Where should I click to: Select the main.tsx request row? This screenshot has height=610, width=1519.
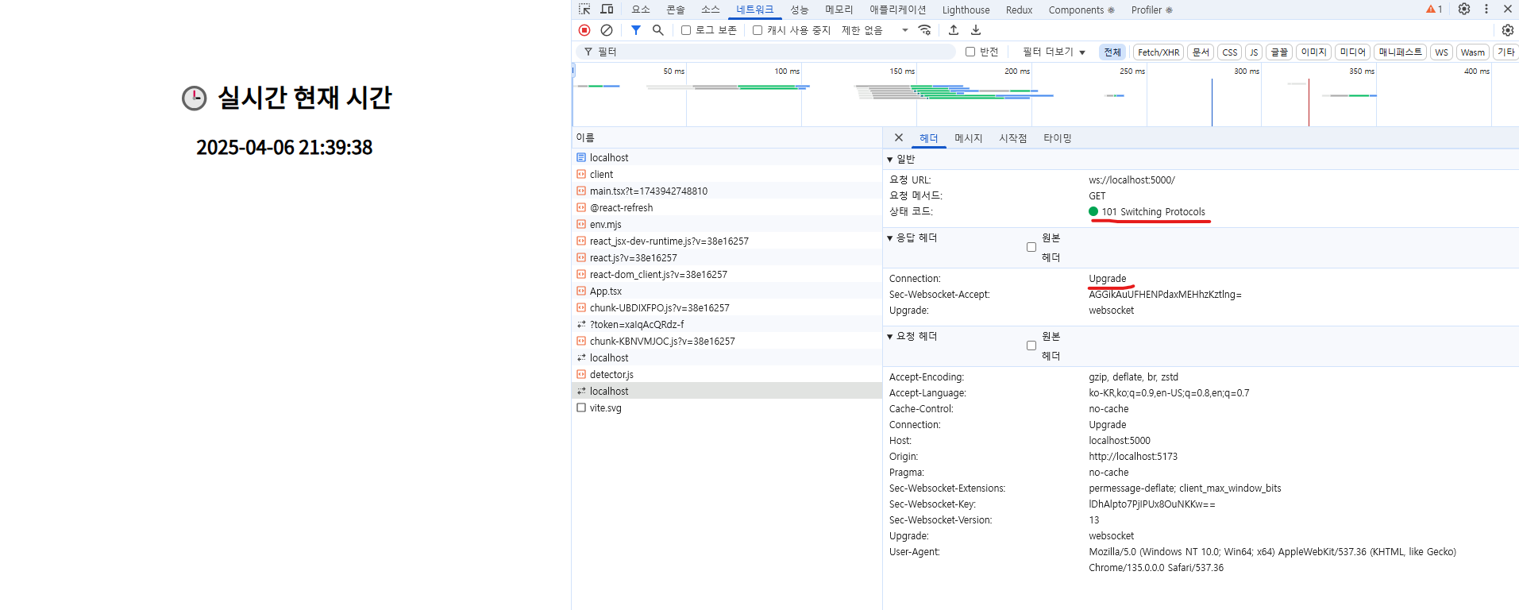click(727, 191)
